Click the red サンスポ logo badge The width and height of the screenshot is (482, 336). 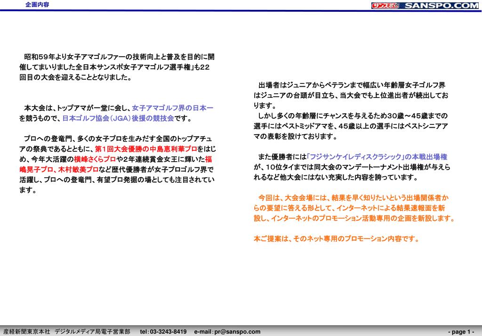[385, 6]
